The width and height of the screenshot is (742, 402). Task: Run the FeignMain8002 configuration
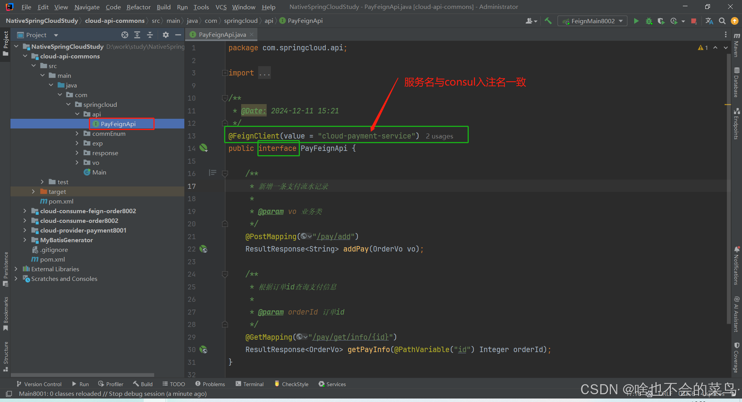(x=636, y=21)
